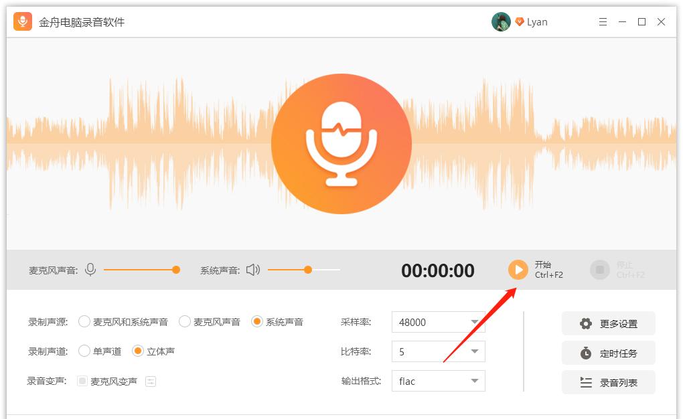The height and width of the screenshot is (419, 683).
Task: Start recording with the 开始 button
Action: click(517, 270)
